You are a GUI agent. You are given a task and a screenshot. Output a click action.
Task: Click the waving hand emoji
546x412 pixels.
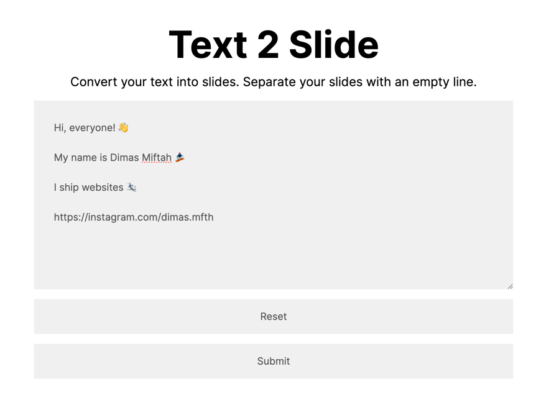pos(123,127)
